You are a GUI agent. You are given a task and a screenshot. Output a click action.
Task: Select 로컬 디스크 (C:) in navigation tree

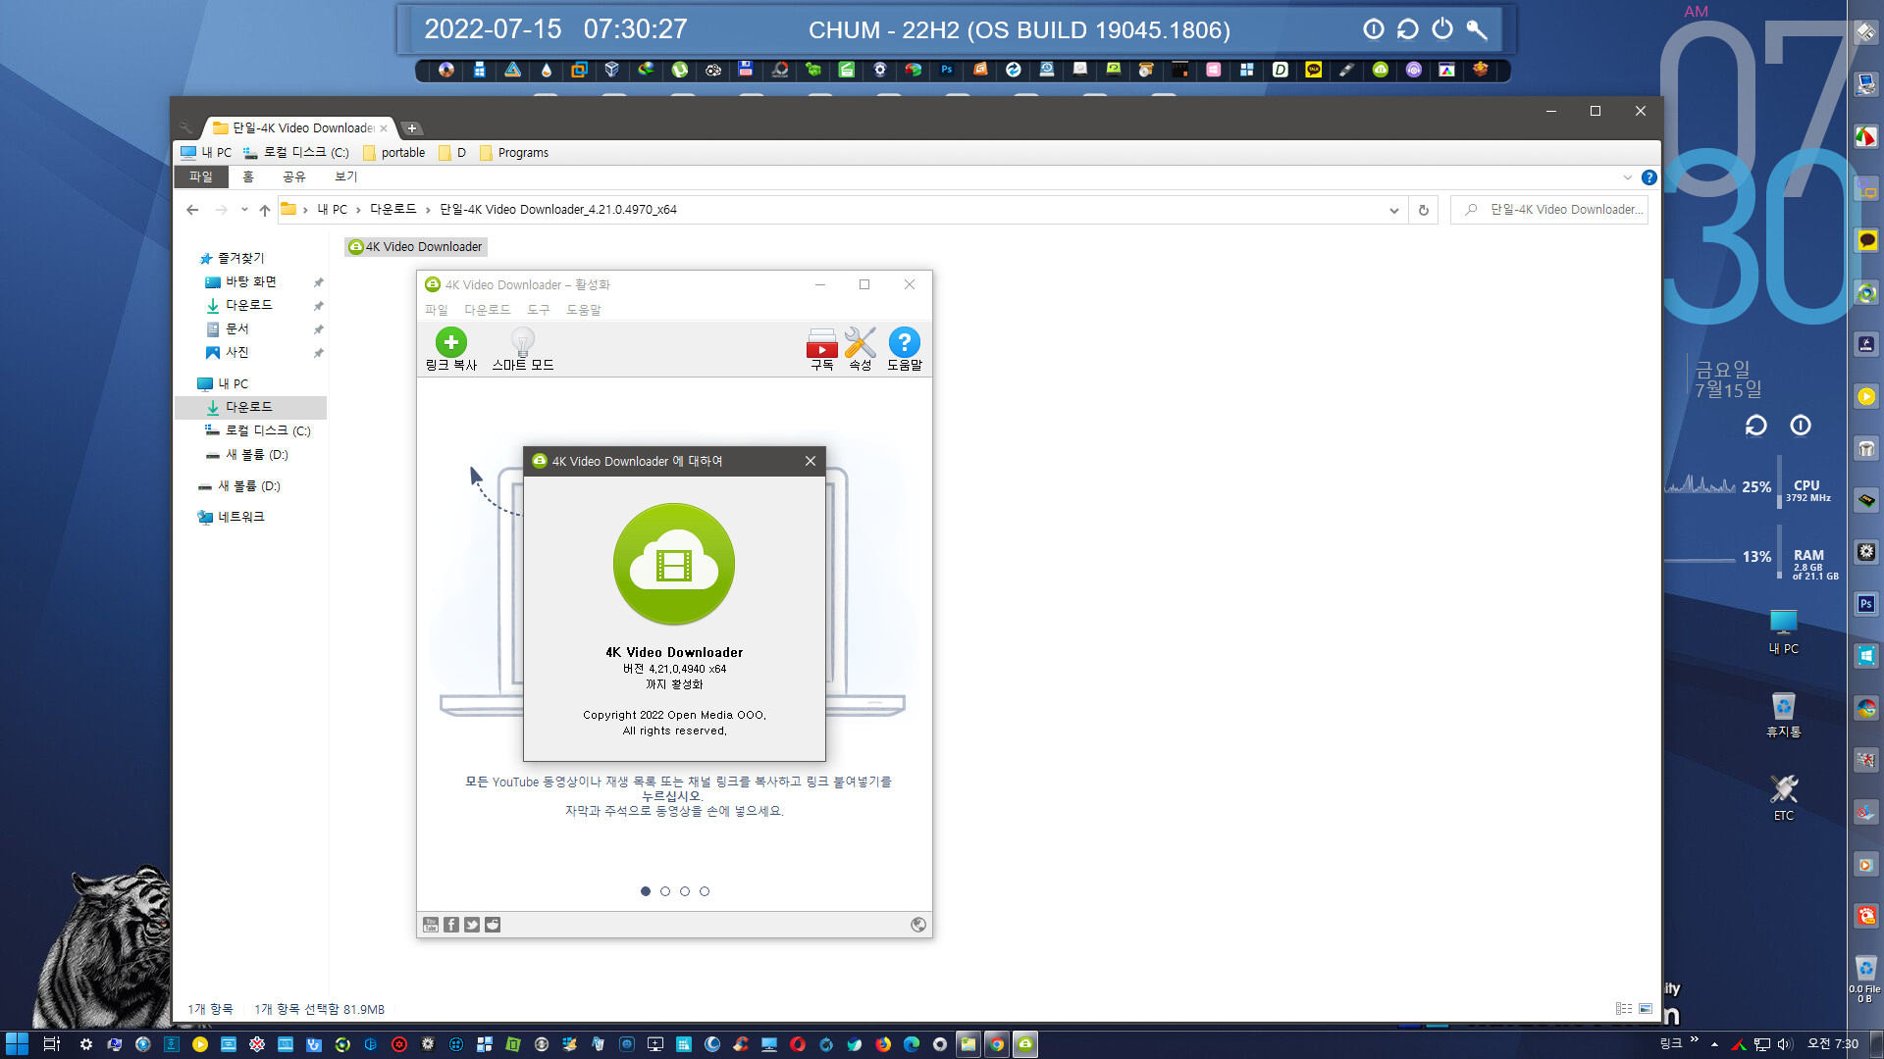click(258, 431)
